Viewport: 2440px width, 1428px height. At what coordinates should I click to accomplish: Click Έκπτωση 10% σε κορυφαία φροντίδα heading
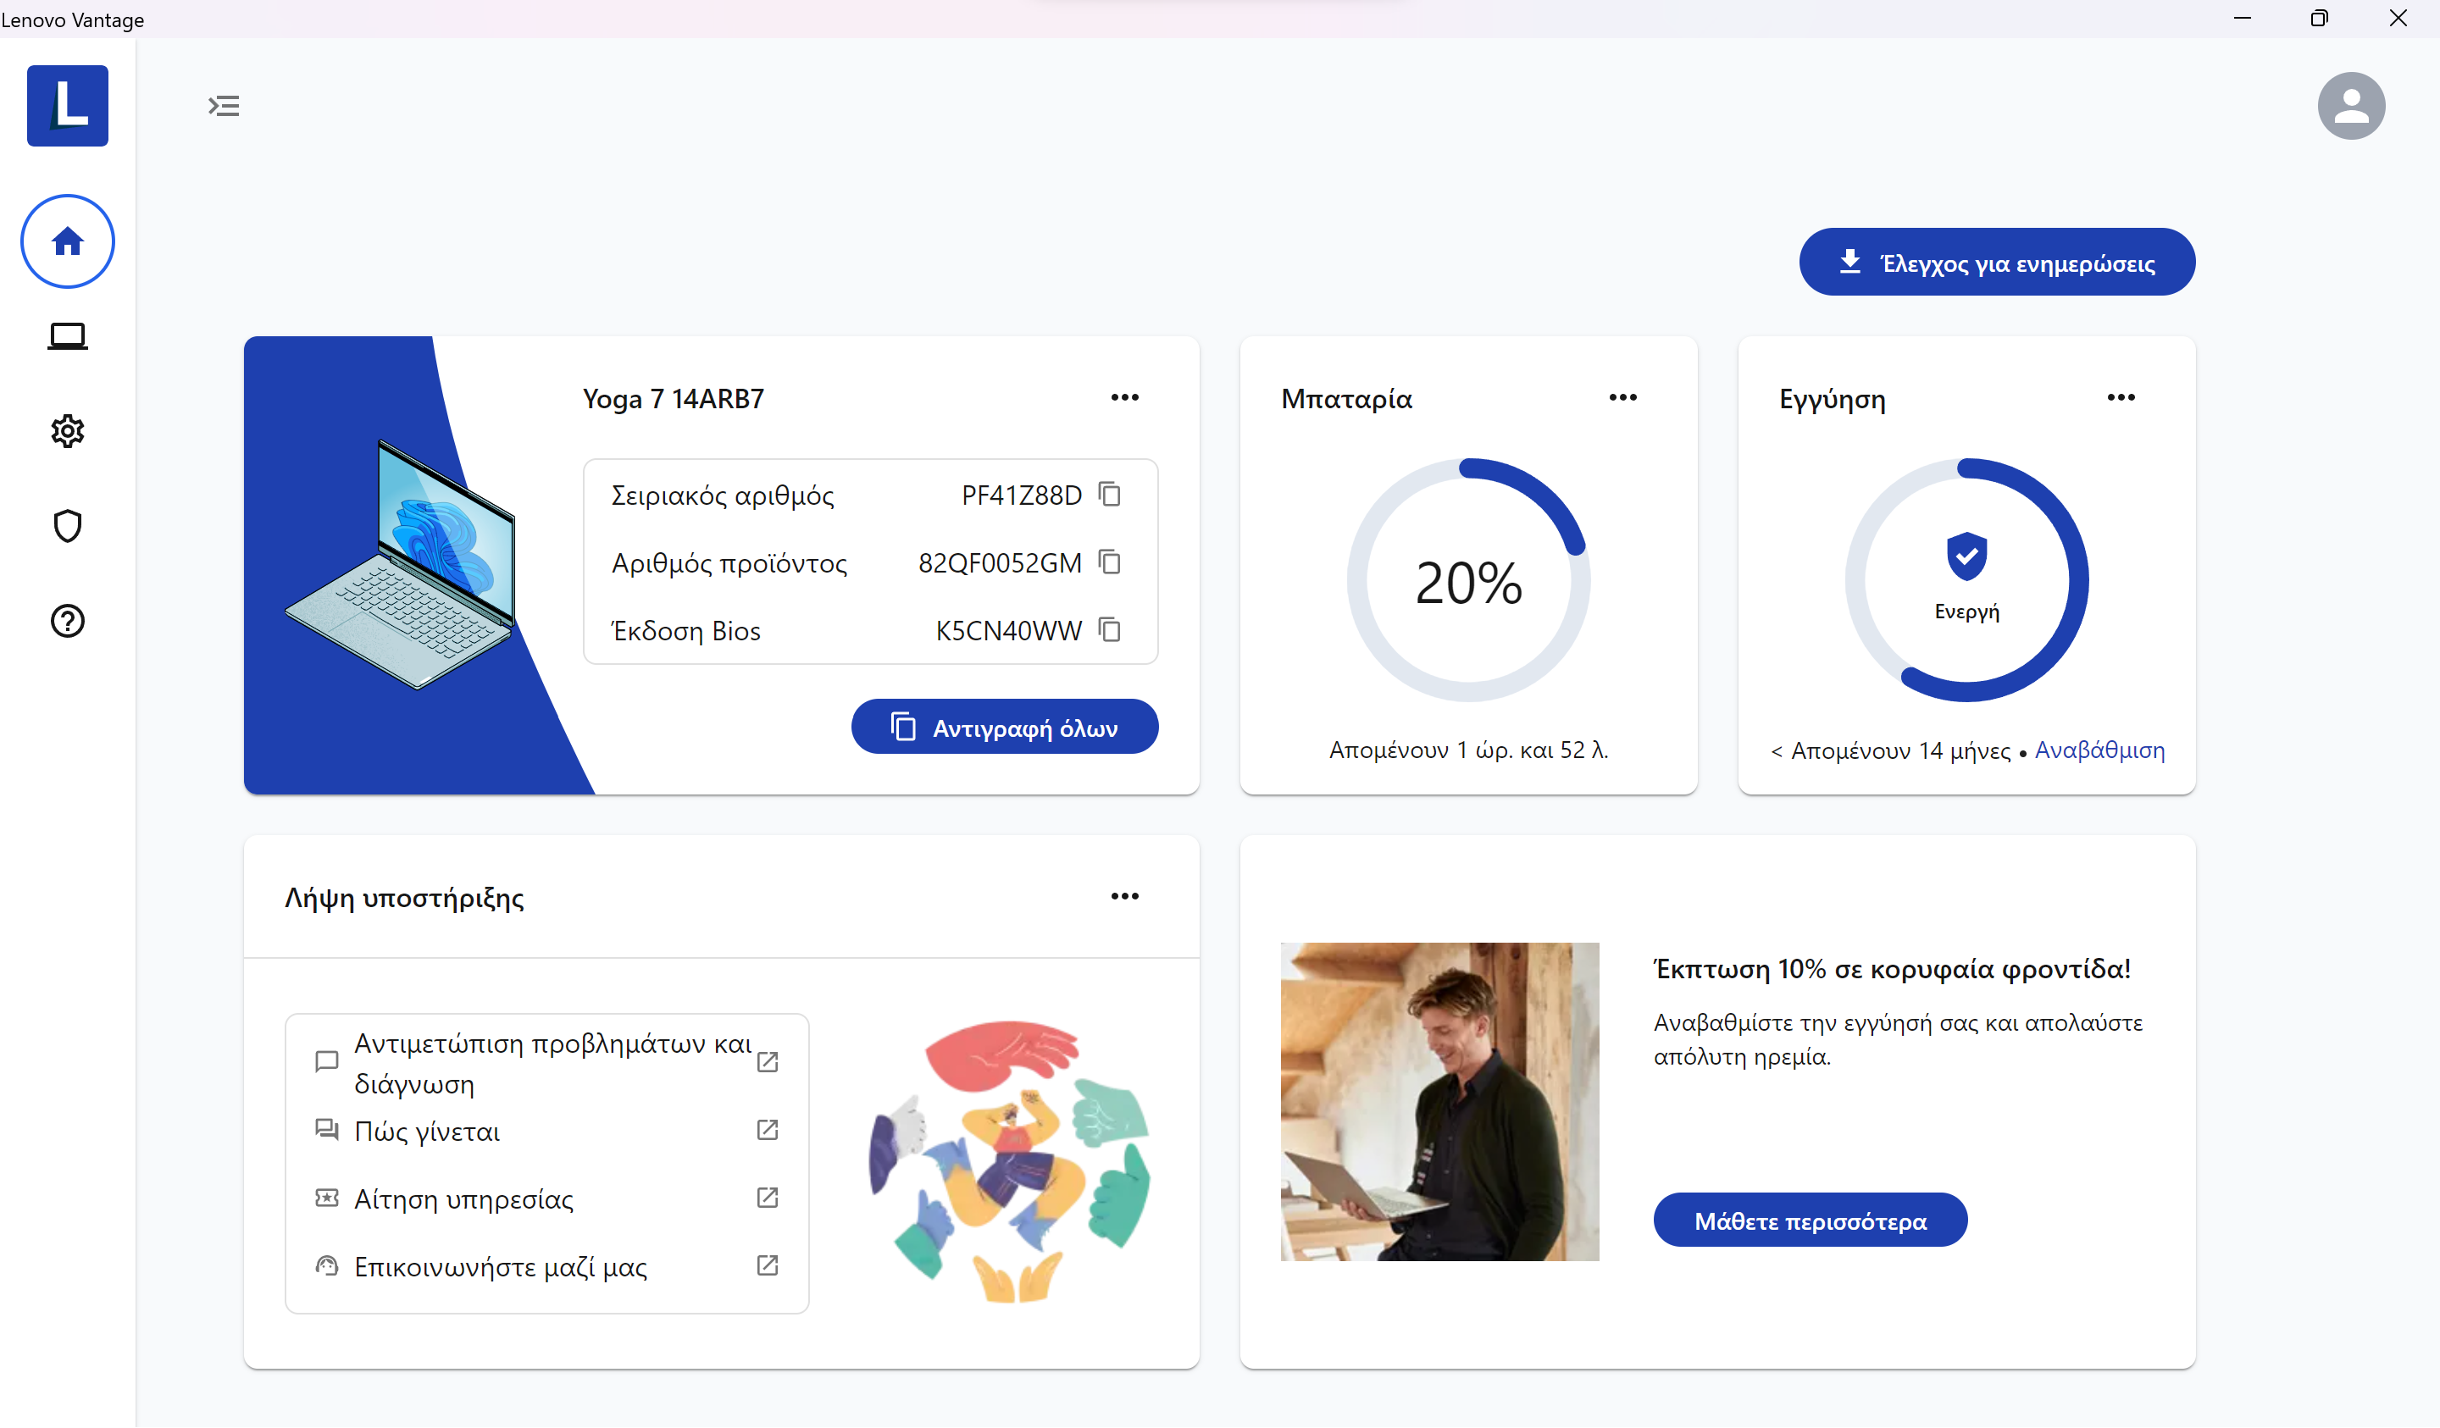tap(1892, 969)
